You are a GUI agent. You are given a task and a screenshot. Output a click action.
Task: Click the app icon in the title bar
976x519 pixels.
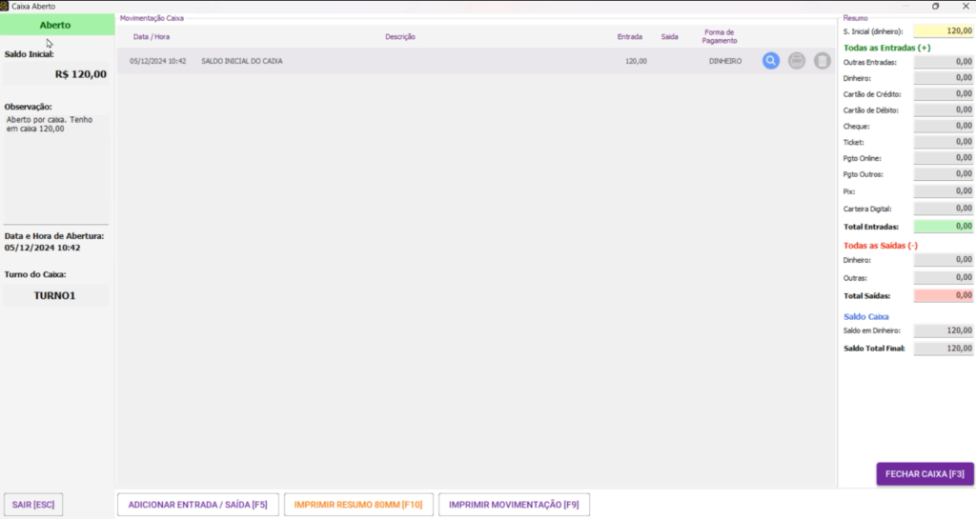(x=6, y=6)
